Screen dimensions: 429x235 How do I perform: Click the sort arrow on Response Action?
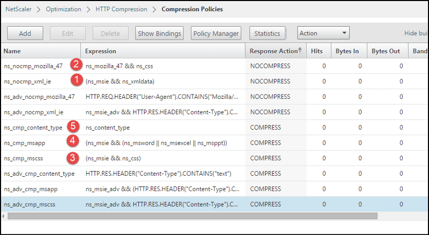tap(300, 50)
